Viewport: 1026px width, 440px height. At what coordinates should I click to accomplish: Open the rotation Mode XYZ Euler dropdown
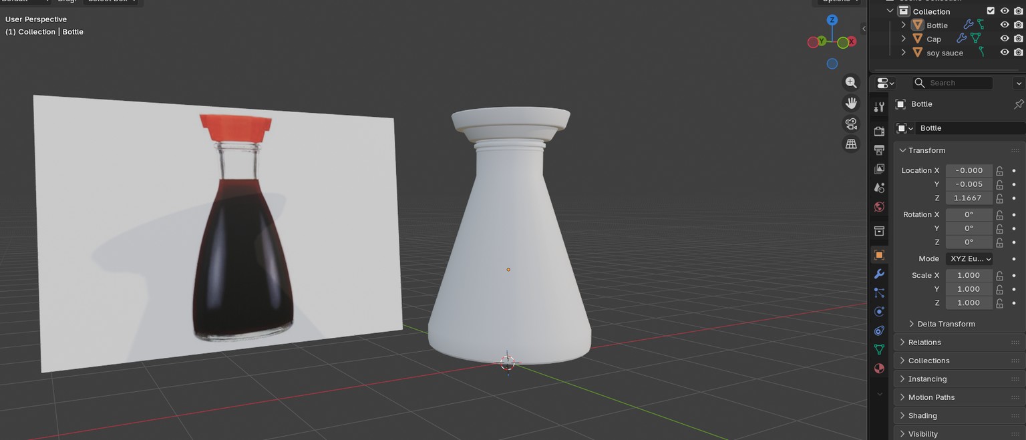tap(969, 259)
